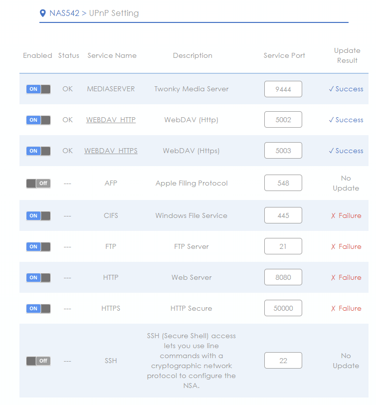This screenshot has height=405, width=376.
Task: Click the location pin icon beside NAS542
Action: click(x=42, y=13)
